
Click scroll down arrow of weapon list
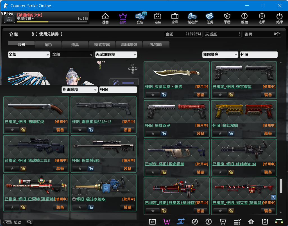281,213
